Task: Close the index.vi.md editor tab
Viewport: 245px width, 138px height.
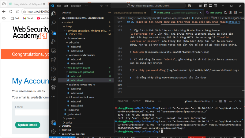Action: point(201,13)
